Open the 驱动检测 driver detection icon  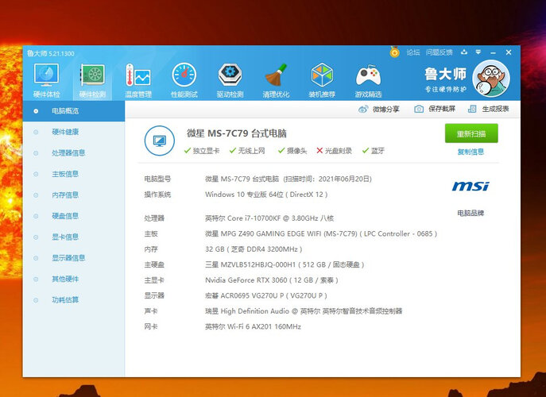(230, 80)
